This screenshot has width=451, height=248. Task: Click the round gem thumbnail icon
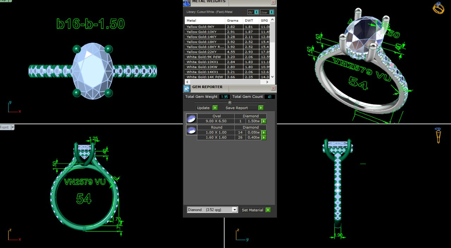pos(191,130)
